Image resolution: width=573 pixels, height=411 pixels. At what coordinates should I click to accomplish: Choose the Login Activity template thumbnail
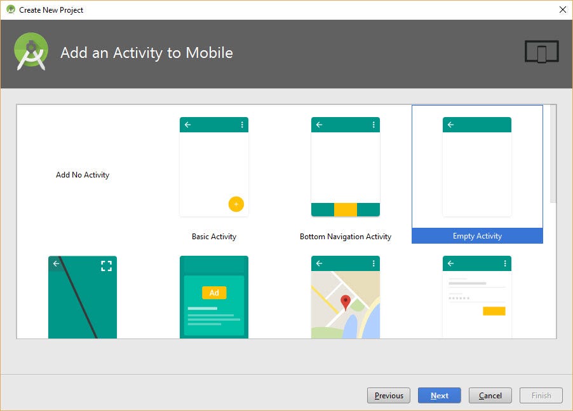pyautogui.click(x=477, y=297)
